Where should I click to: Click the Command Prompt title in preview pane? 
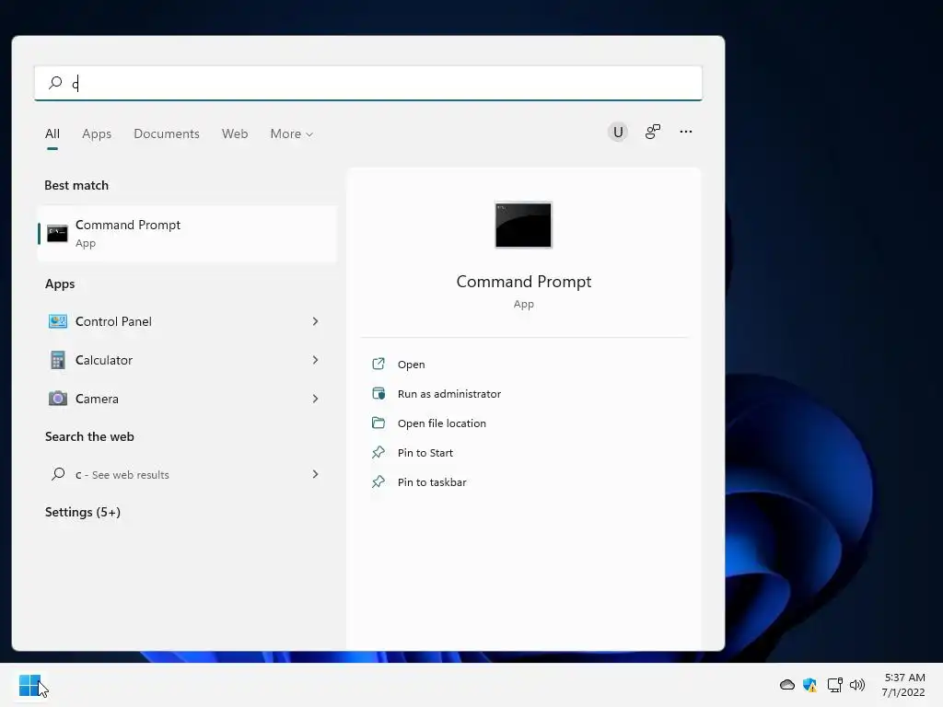524,282
